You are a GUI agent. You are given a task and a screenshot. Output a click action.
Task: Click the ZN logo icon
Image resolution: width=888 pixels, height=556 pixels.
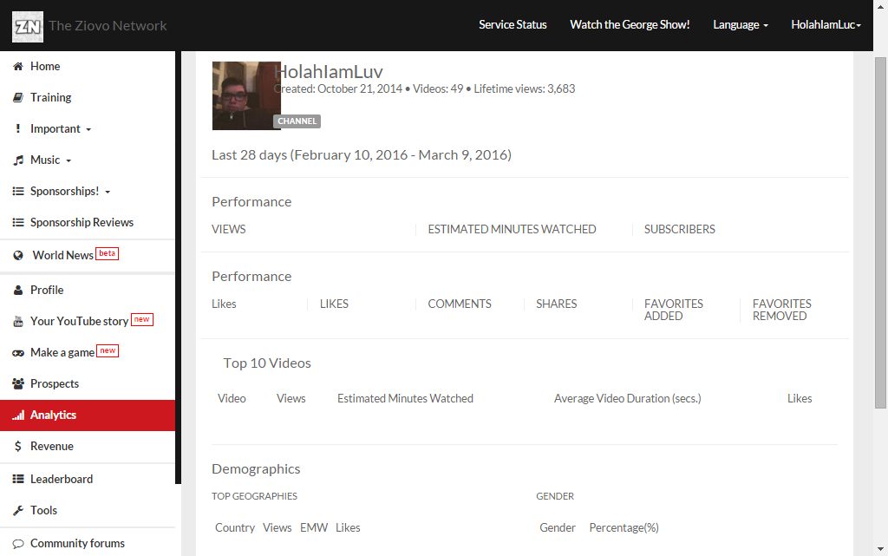tap(28, 27)
